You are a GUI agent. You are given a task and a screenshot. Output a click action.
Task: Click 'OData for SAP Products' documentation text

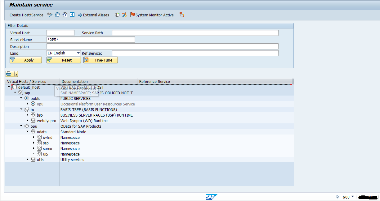coord(81,126)
